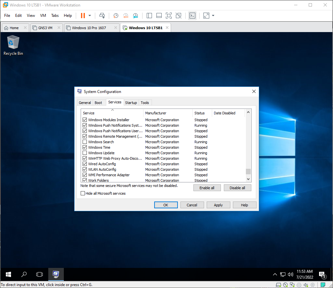Click the services list scroll up arrow
This screenshot has width=333, height=288.
coord(248,112)
